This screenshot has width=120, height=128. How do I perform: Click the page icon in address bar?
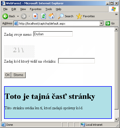(x=16, y=23)
